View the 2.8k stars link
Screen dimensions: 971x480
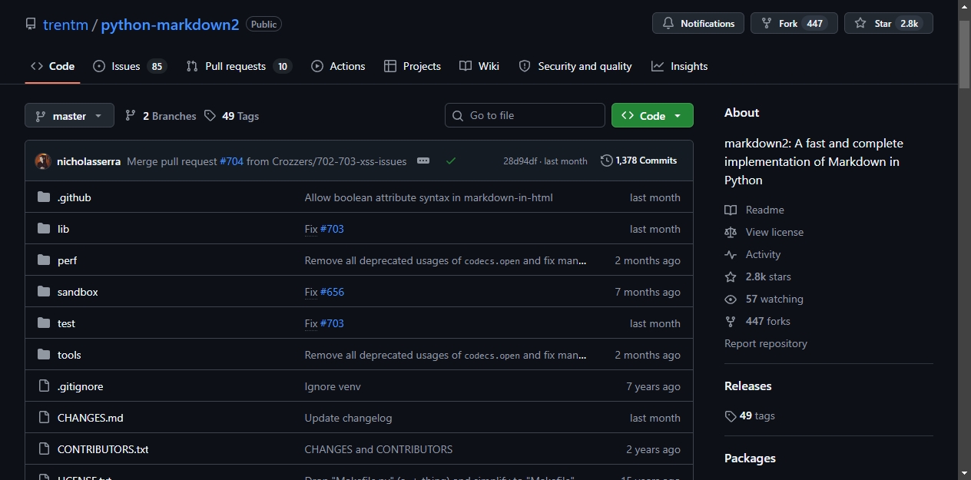tap(757, 276)
